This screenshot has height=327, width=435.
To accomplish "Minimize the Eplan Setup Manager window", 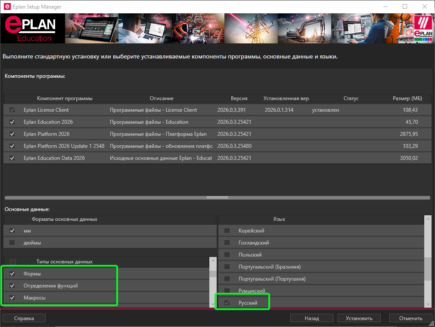I will coord(385,6).
